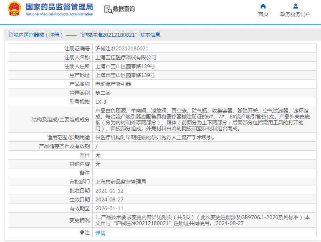Select expiry date 2026-01-11

tap(110, 209)
